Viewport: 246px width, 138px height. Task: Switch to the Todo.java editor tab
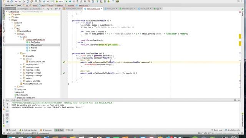coord(111,9)
